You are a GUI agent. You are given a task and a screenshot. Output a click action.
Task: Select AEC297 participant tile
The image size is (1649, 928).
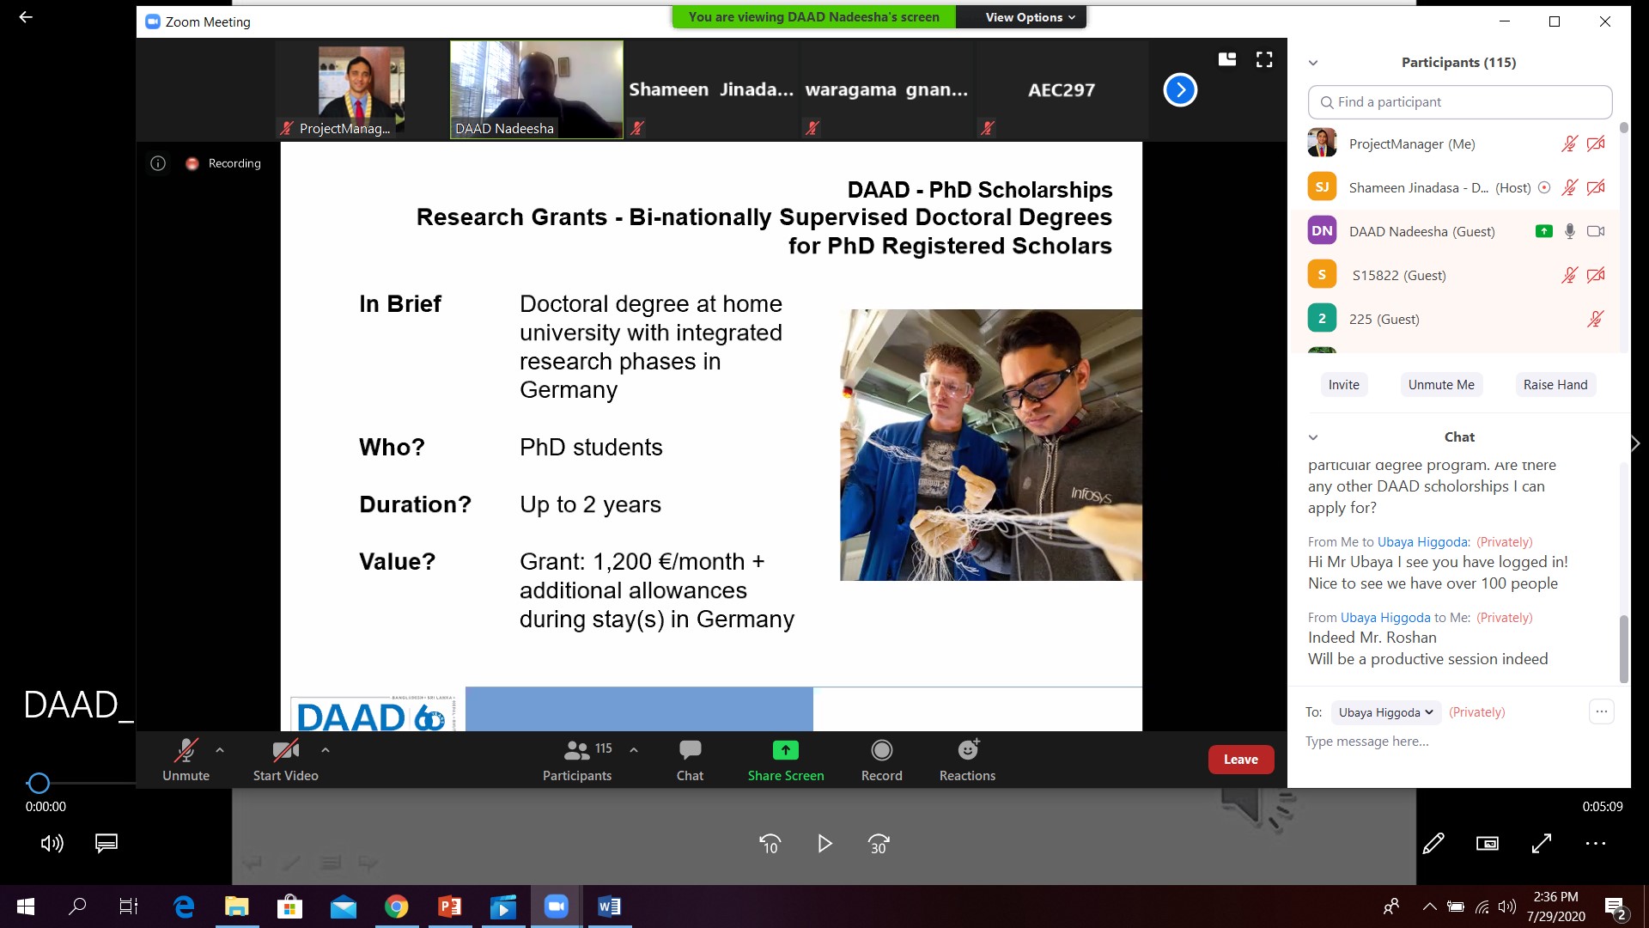(x=1062, y=89)
